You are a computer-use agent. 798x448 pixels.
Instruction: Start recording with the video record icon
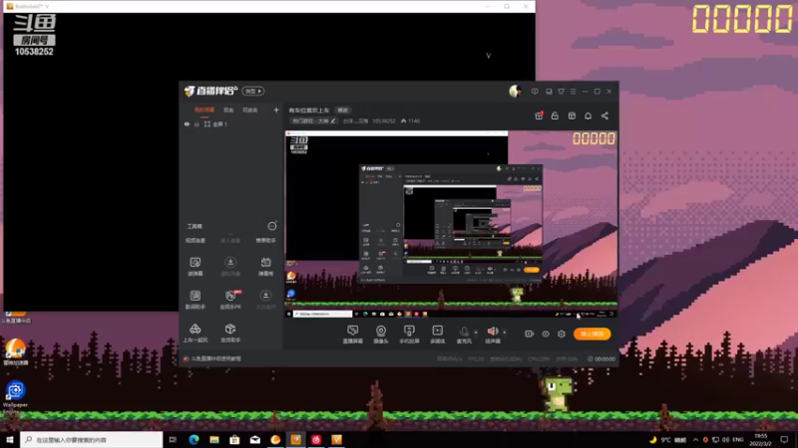pos(530,334)
